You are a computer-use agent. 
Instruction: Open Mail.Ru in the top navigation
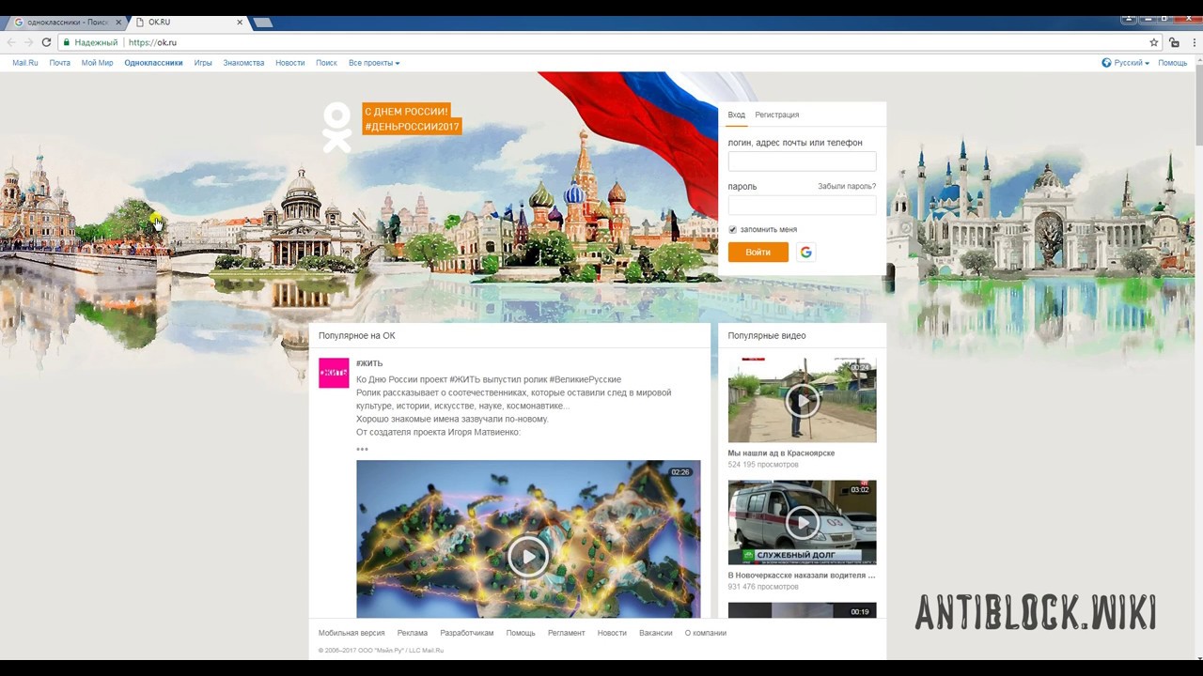(x=25, y=63)
